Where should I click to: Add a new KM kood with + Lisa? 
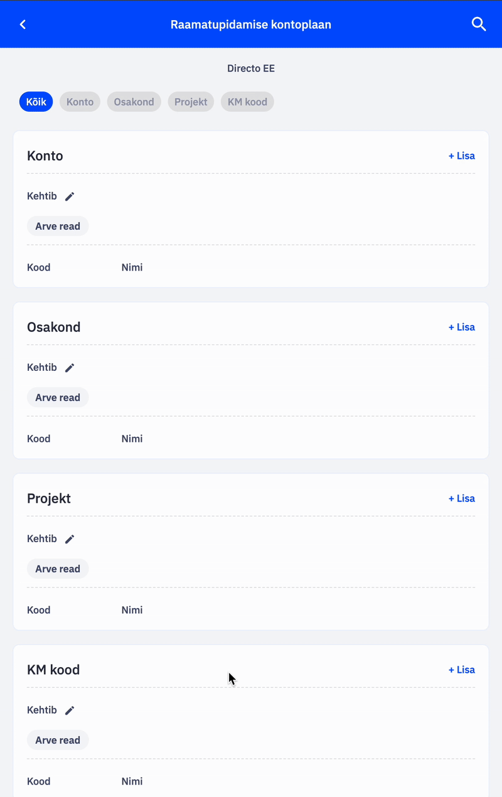(x=461, y=670)
